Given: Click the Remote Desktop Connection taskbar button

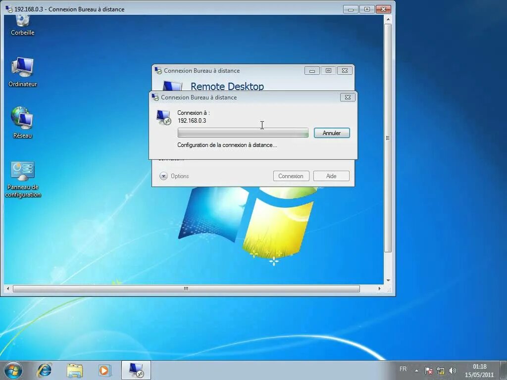Looking at the screenshot, I should [136, 370].
